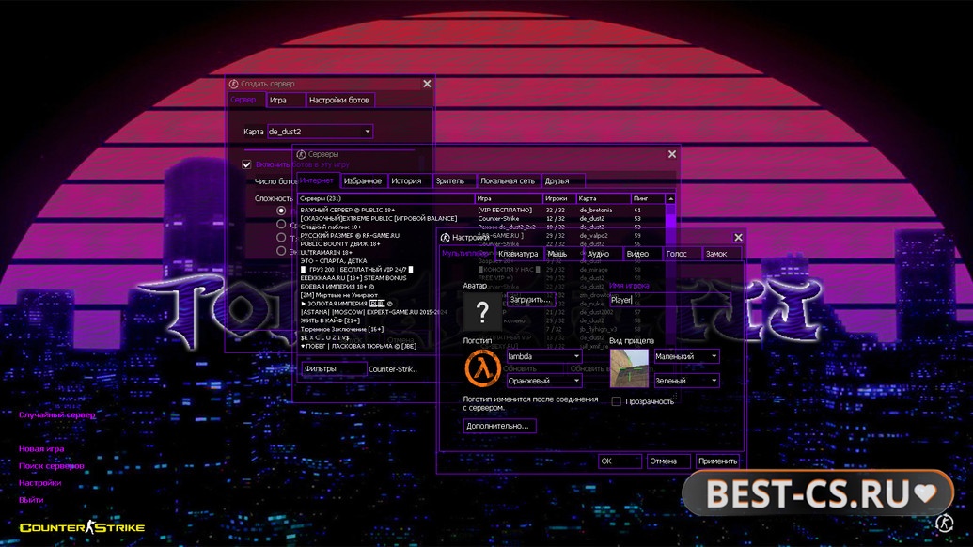Switch to the Клавиатура tab in Настройки
This screenshot has width=973, height=547.
click(518, 254)
